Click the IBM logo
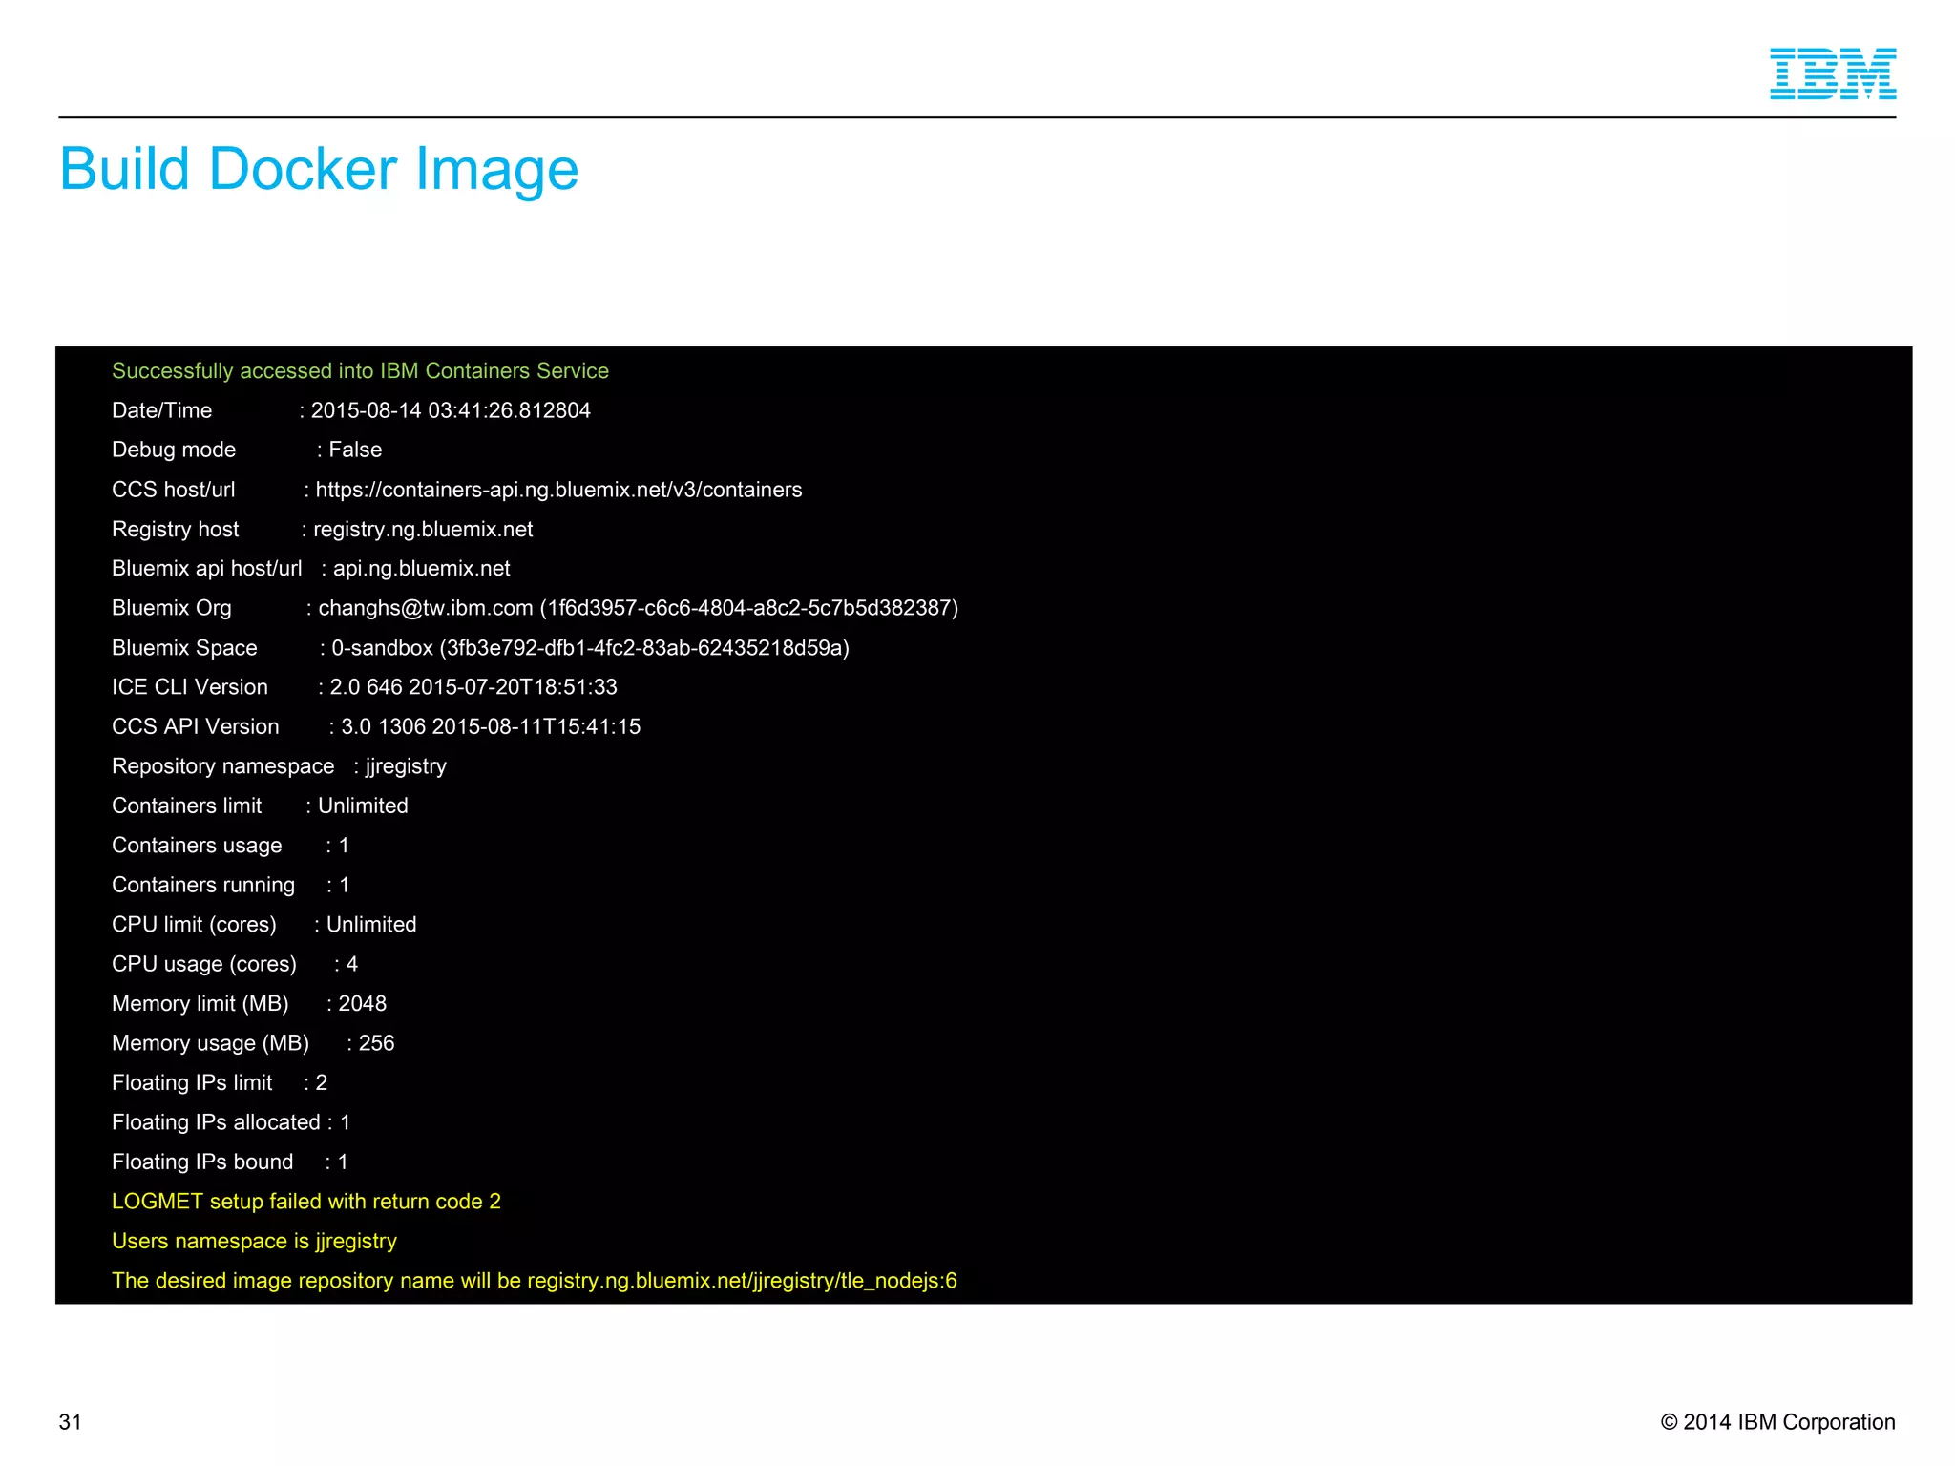1955x1466 pixels. pos(1832,73)
